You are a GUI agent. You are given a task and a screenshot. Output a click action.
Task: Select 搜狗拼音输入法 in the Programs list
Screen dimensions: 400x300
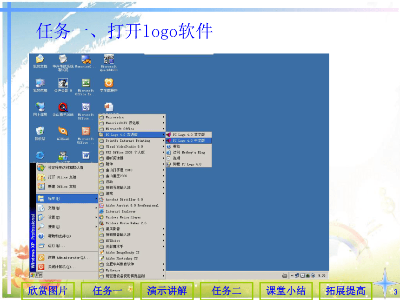click(132, 235)
